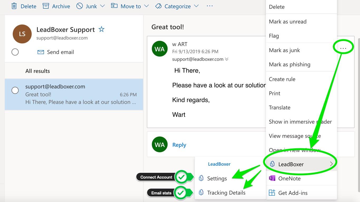
Task: Click the Move to folder icon
Action: [114, 6]
